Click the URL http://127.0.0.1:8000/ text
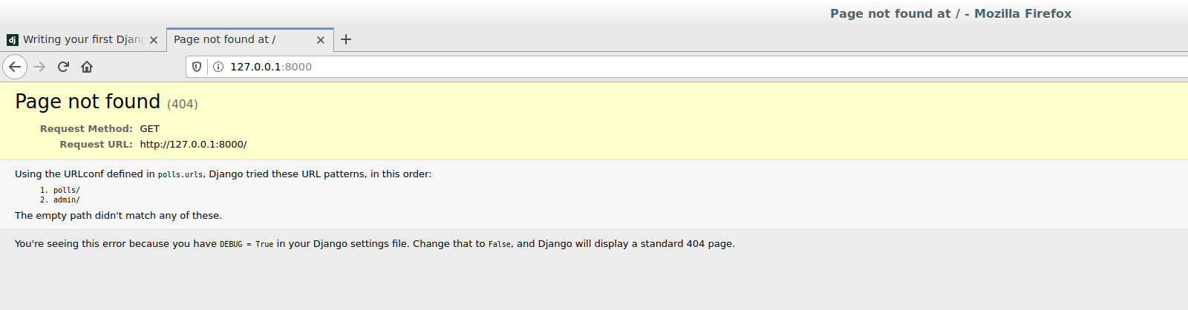Screen dimensions: 1188x310 click(x=193, y=145)
